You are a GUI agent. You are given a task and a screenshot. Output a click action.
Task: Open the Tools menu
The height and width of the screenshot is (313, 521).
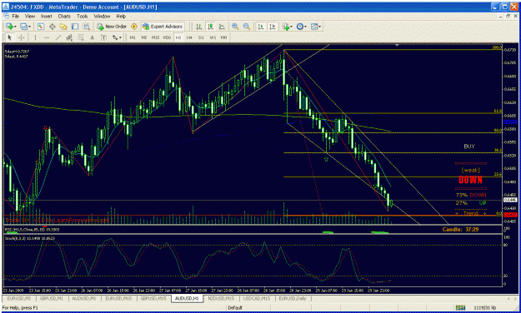click(x=82, y=16)
